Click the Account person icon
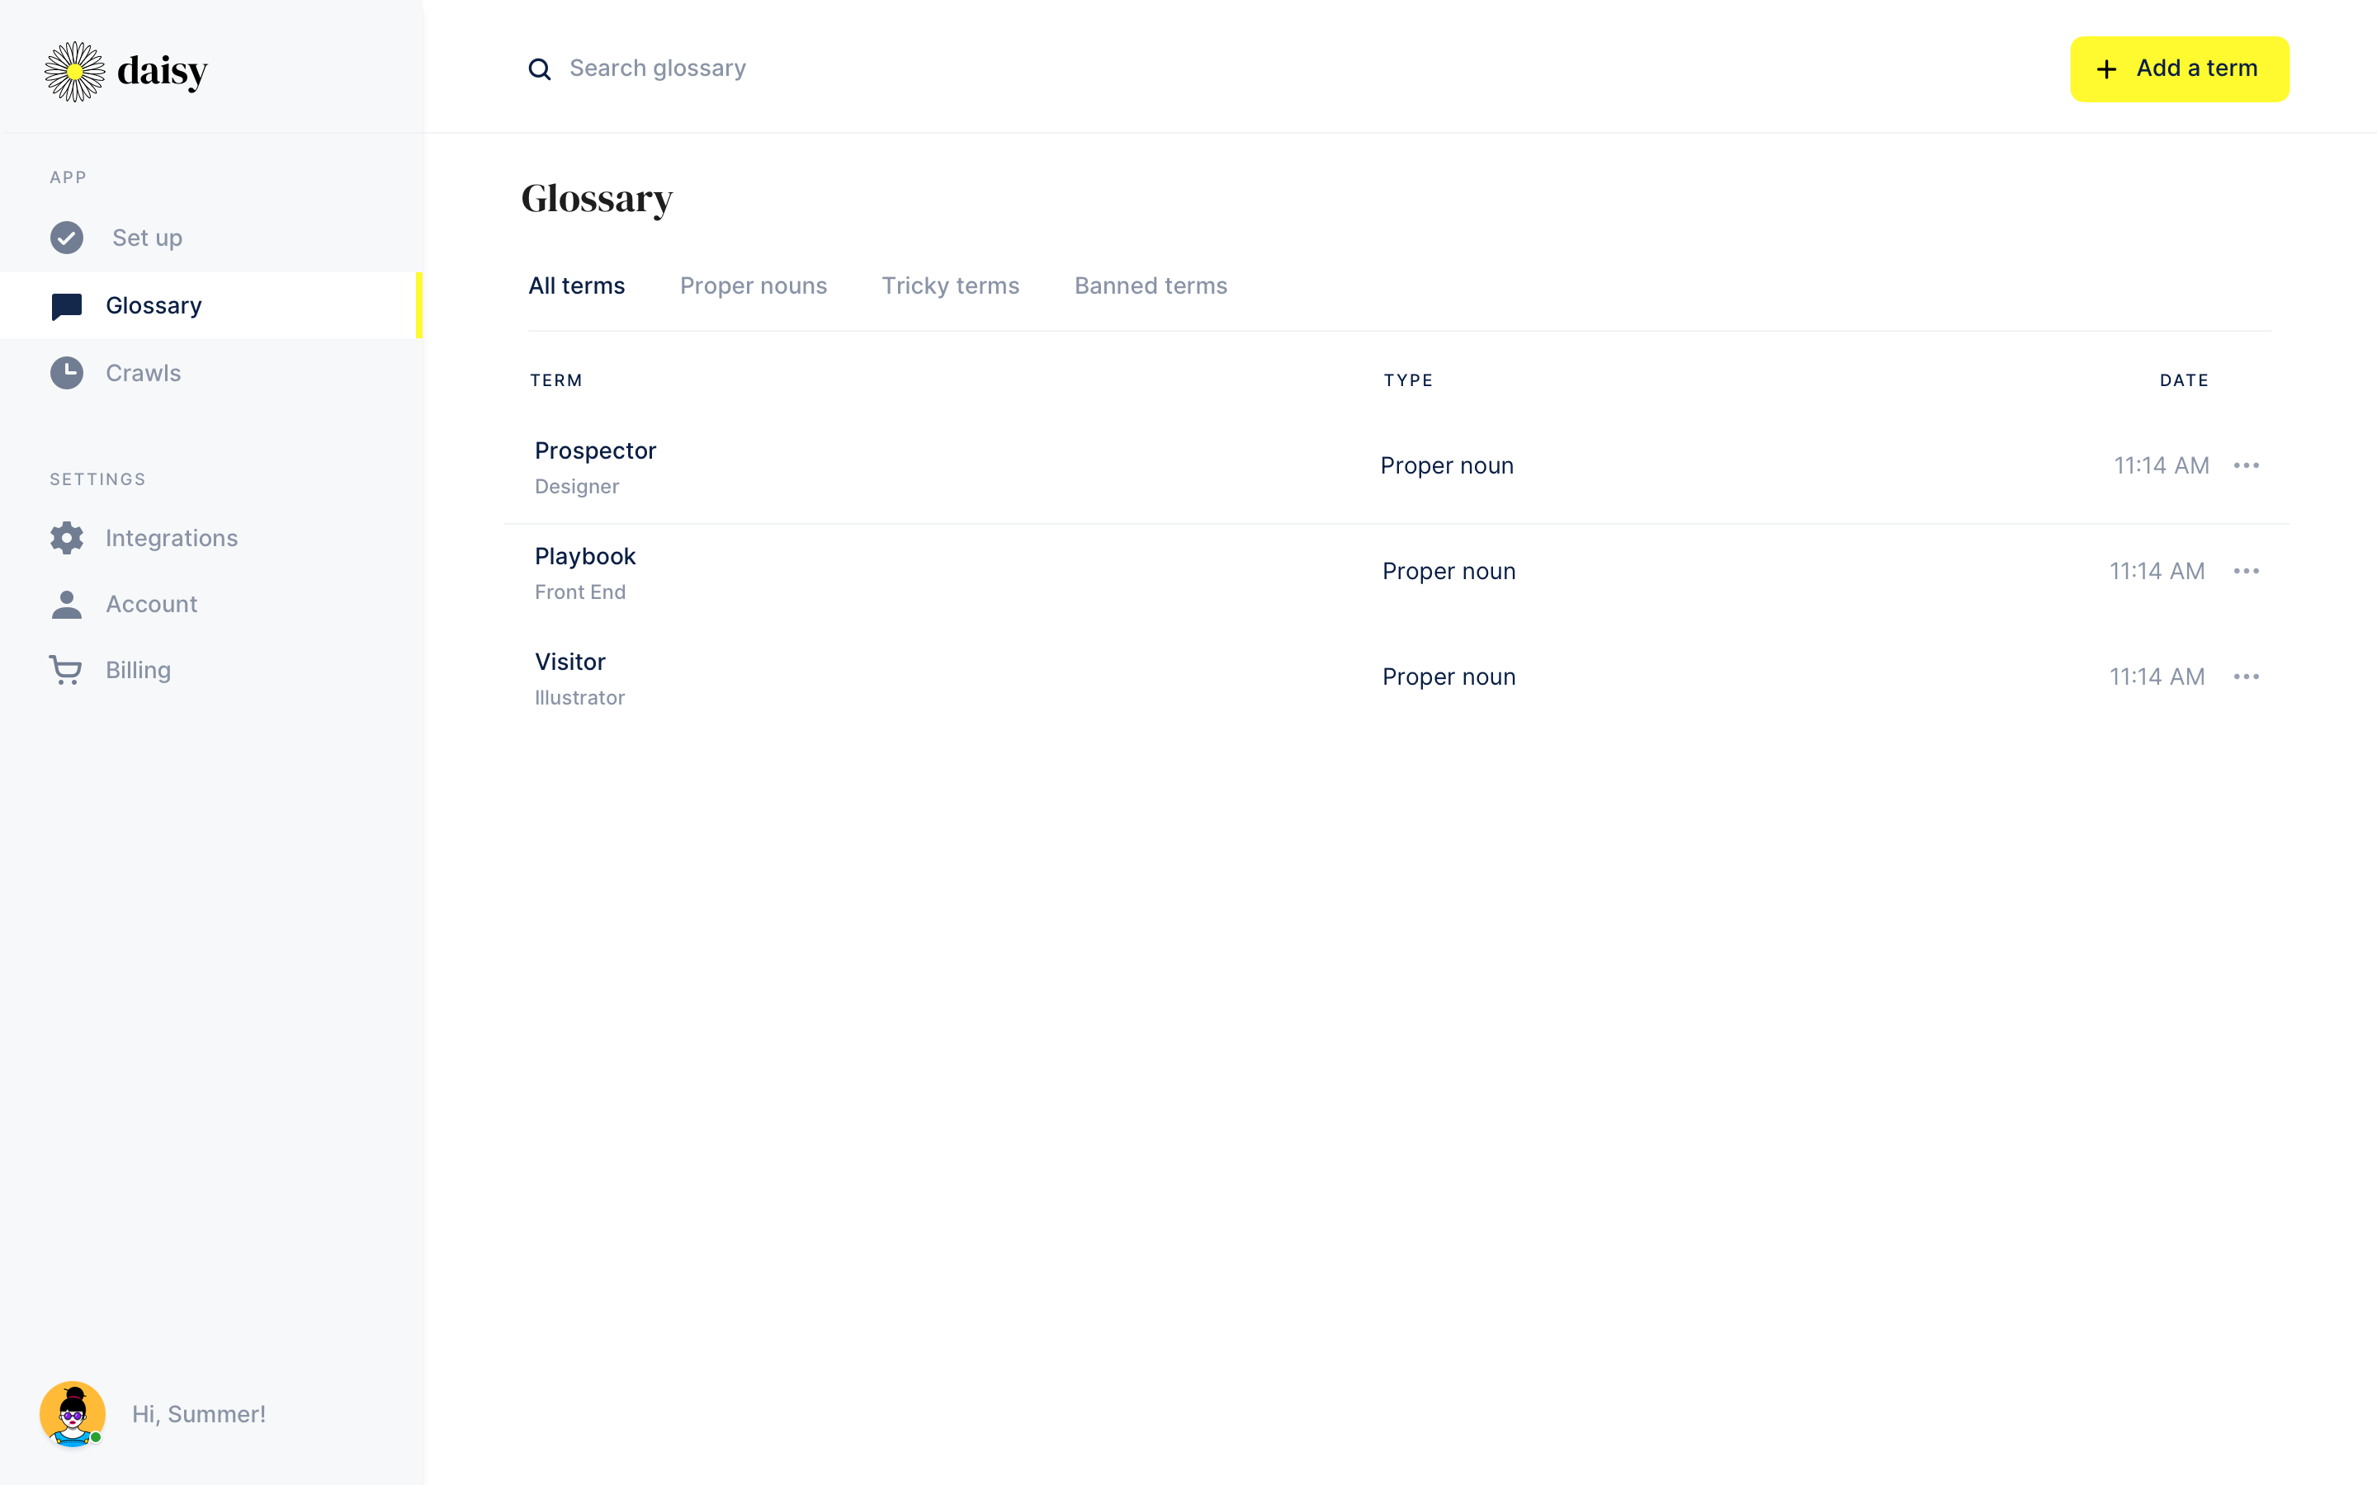Screen dimensions: 2377x1485 [65, 604]
